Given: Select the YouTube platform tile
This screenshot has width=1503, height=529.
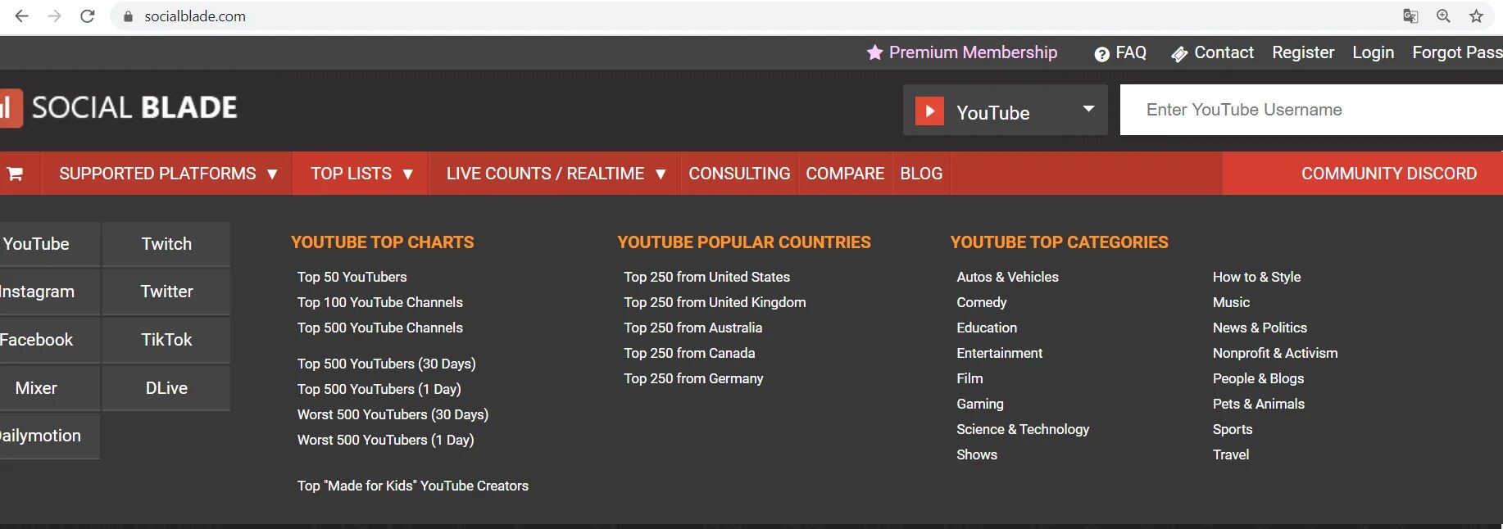Looking at the screenshot, I should 49,244.
